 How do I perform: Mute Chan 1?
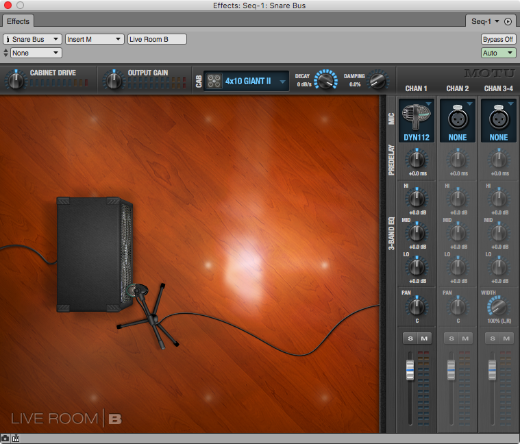pos(424,338)
